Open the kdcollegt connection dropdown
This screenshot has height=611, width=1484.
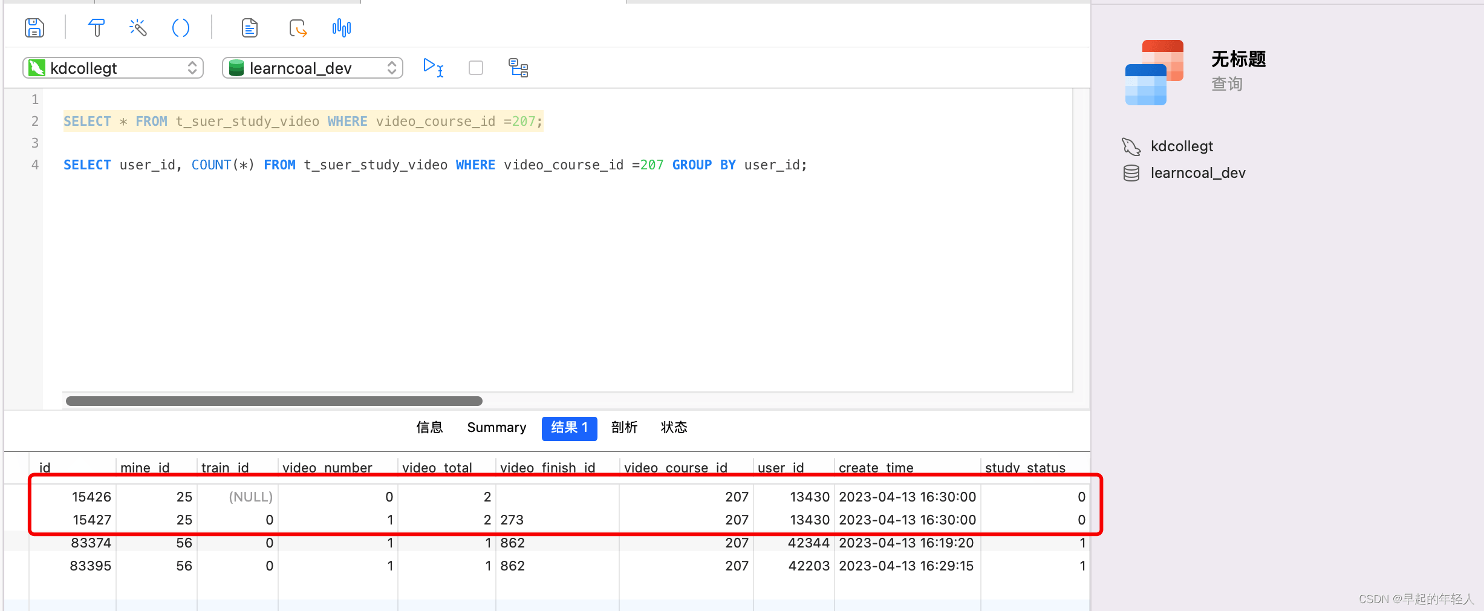tap(113, 68)
